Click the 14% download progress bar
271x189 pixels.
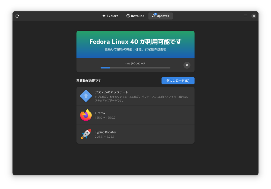(135, 68)
